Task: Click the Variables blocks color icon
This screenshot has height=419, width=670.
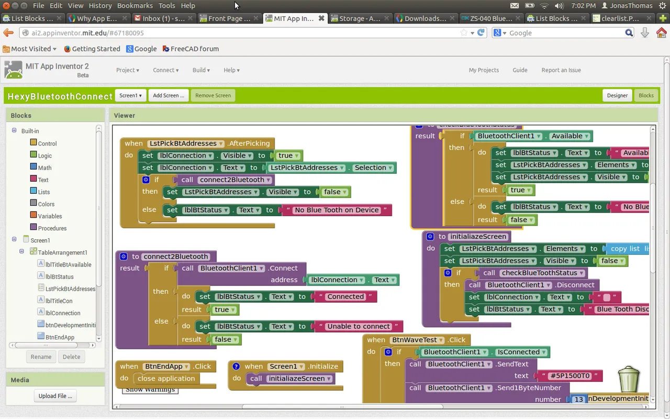Action: pyautogui.click(x=33, y=215)
